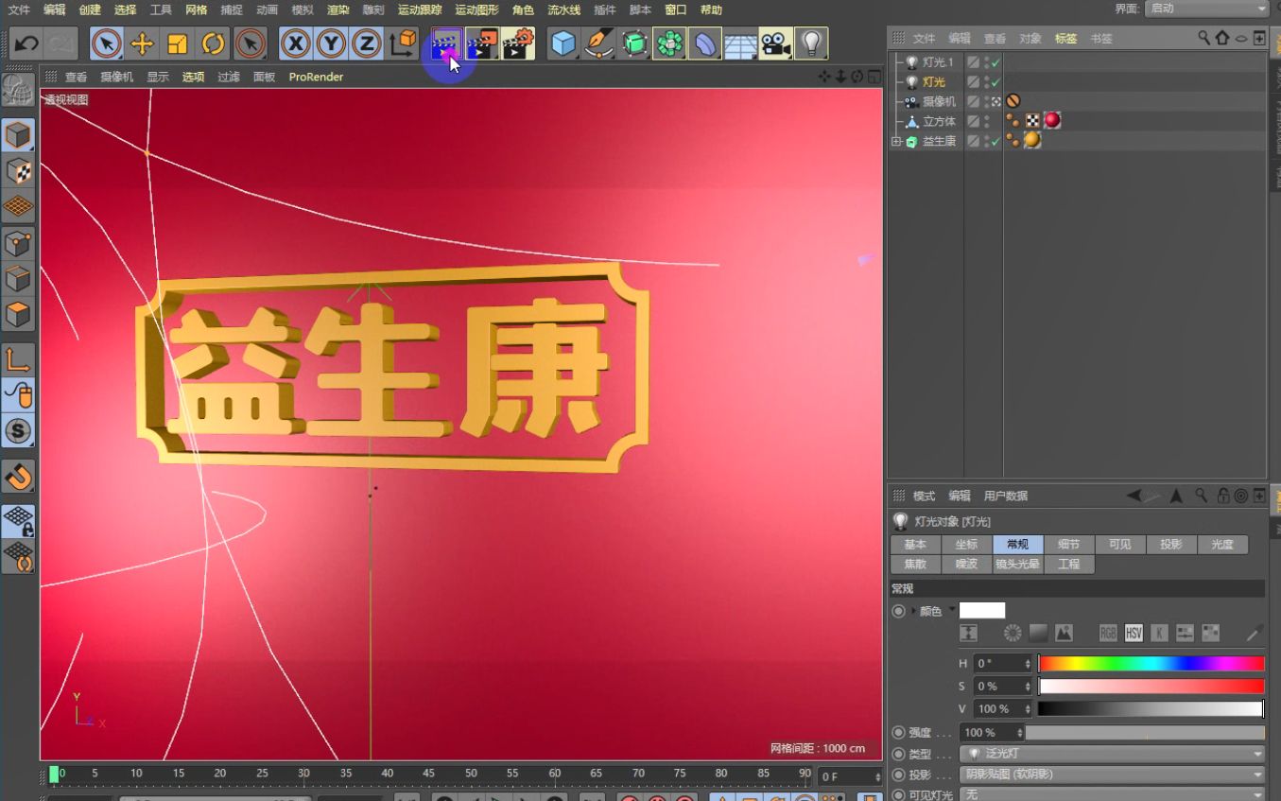Viewport: 1281px width, 801px height.
Task: Switch to the 投影 tab in light attributes
Action: point(1171,544)
